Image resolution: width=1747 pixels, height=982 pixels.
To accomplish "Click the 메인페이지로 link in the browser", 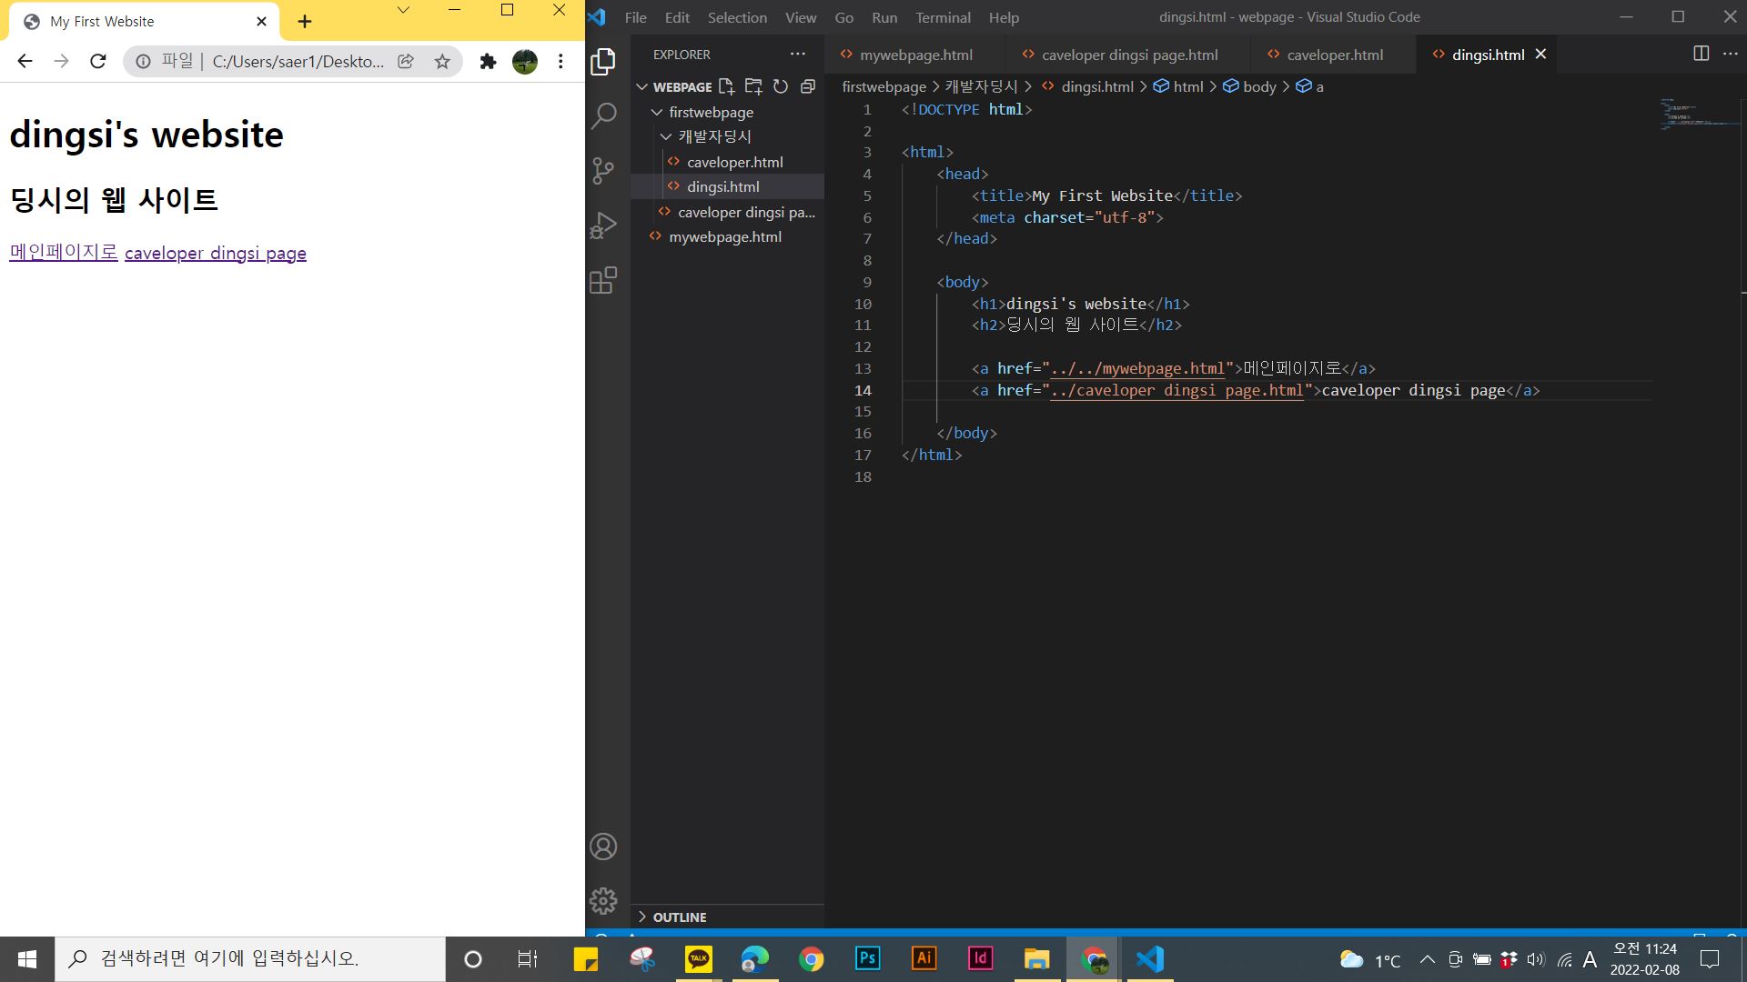I will pos(64,253).
